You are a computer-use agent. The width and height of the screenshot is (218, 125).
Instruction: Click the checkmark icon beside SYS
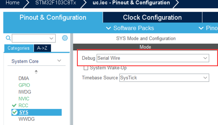[15, 112]
